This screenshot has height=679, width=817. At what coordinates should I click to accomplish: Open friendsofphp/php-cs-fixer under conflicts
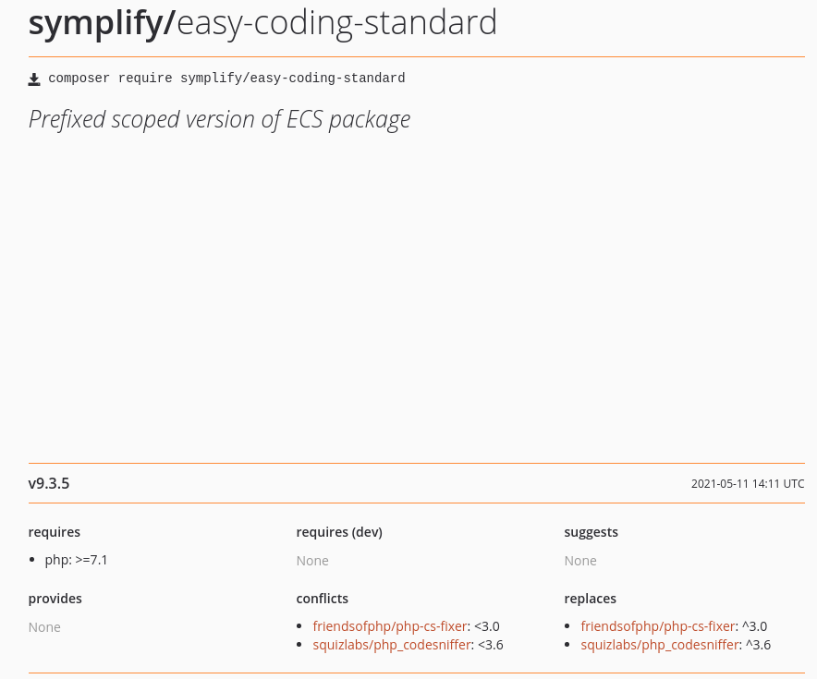click(390, 625)
